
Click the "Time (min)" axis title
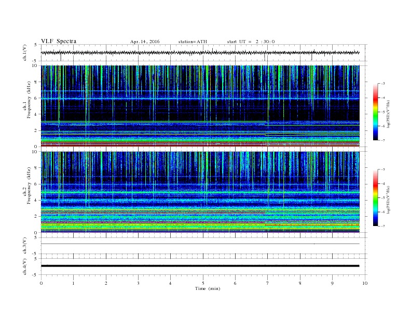[208, 288]
